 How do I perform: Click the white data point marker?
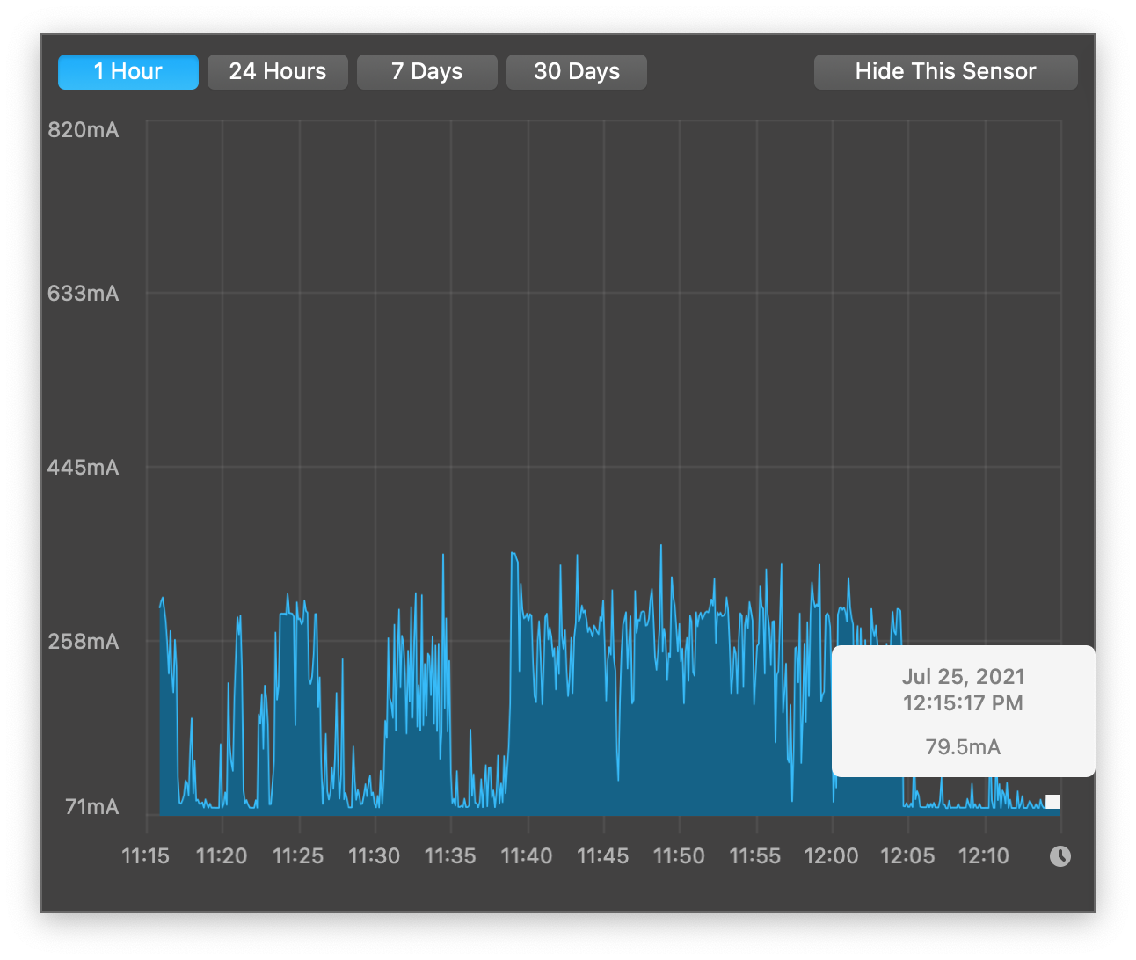click(1052, 802)
